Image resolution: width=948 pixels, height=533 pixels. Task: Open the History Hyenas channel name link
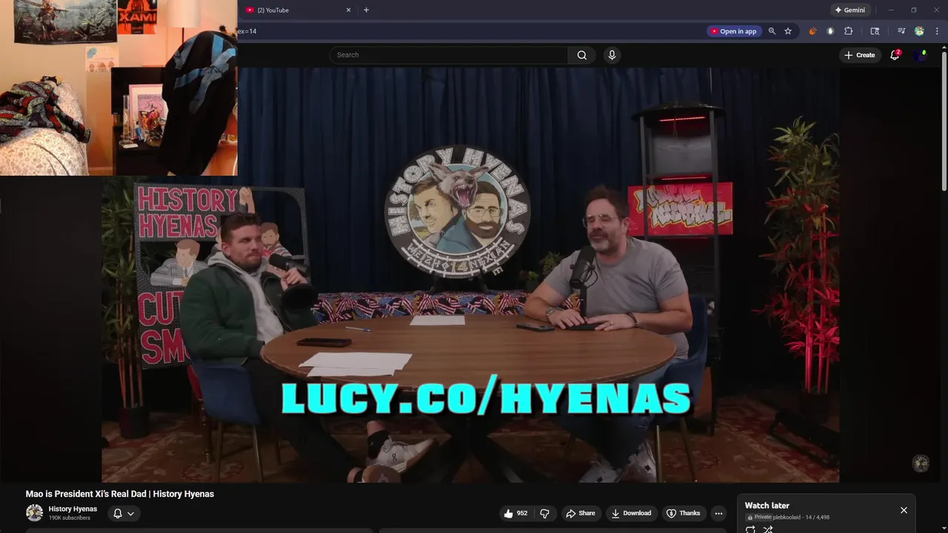[x=73, y=509]
